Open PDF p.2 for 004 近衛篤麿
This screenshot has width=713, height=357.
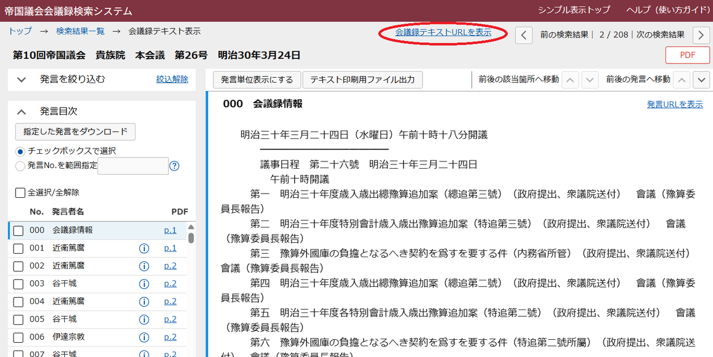(171, 301)
